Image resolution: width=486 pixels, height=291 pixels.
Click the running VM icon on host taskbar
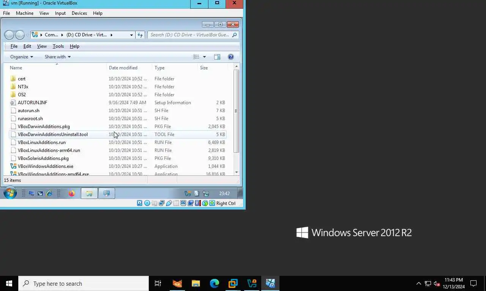click(x=270, y=283)
